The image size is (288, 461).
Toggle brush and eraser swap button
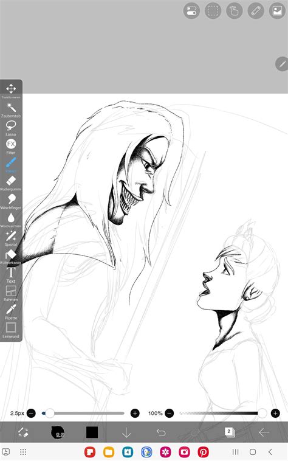coord(23,432)
